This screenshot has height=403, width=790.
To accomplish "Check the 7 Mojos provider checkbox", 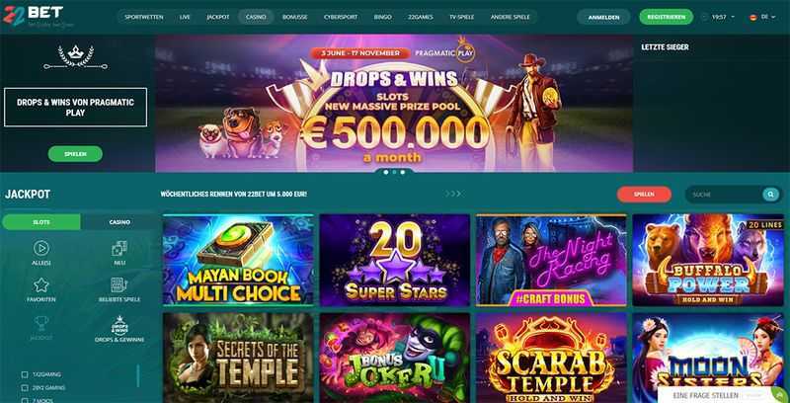I will click(24, 400).
